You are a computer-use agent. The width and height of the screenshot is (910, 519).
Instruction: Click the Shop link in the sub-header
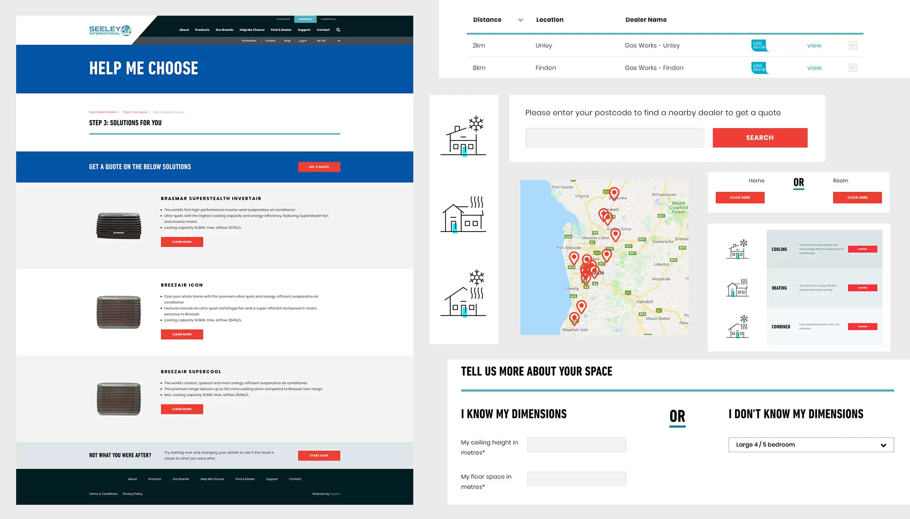pos(287,41)
